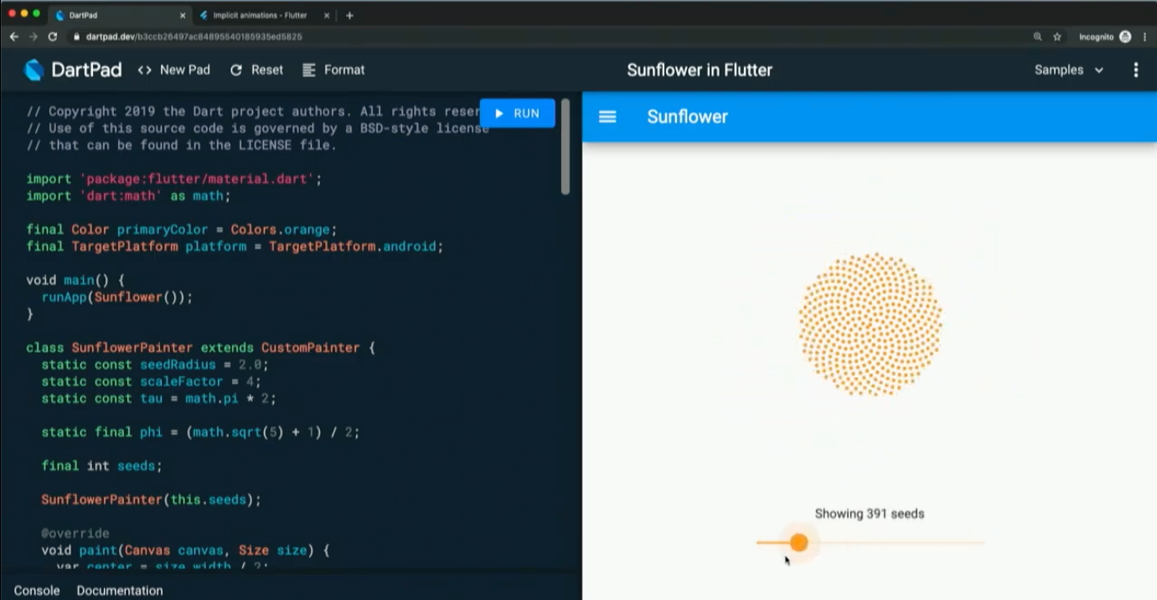Click the seeds slider thumb

798,543
